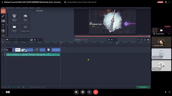172x96 pixels.
Task: Exit fullscreen in Discord call
Action: 170,92
